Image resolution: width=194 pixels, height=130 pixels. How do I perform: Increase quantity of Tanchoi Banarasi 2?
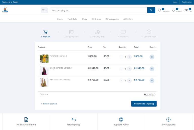(x=129, y=57)
